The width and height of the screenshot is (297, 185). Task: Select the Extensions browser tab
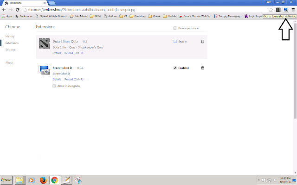click(x=24, y=3)
